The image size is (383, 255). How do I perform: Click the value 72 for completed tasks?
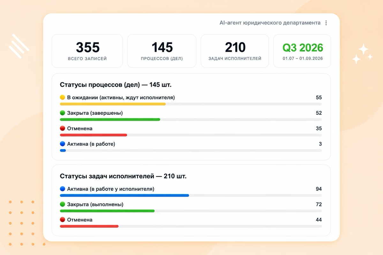(319, 205)
